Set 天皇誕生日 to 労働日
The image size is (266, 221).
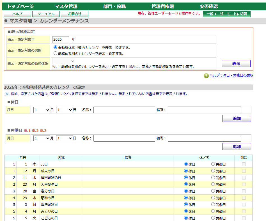tap(213, 184)
